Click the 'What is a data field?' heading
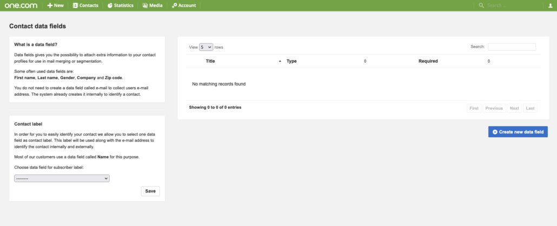Viewport: 557px width, 226px height. click(36, 44)
